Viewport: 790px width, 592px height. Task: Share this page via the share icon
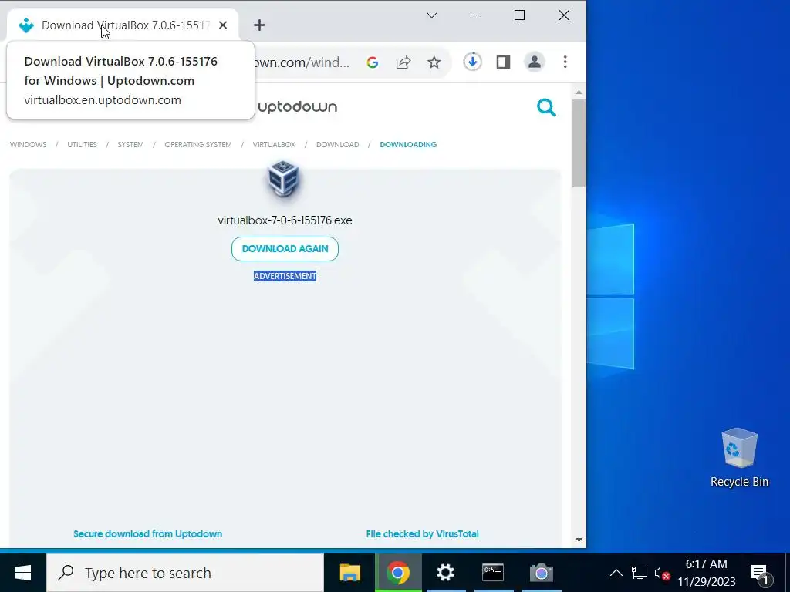click(403, 62)
